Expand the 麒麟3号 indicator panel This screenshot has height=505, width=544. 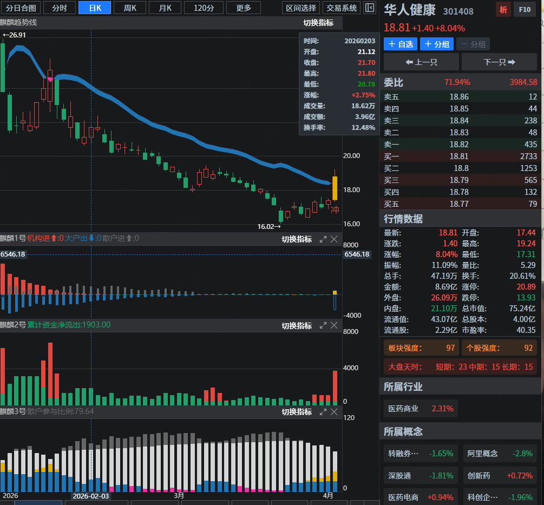point(323,412)
